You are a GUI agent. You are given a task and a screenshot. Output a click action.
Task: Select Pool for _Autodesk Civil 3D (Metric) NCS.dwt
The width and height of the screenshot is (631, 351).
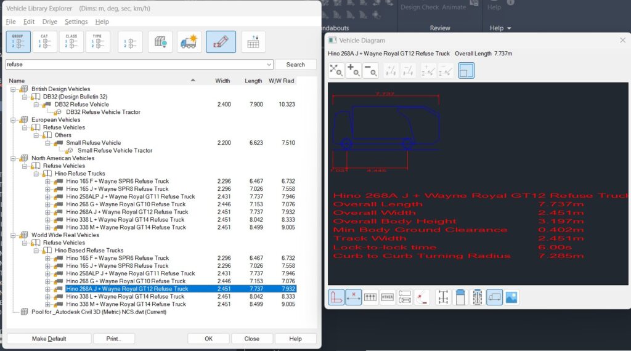click(99, 312)
